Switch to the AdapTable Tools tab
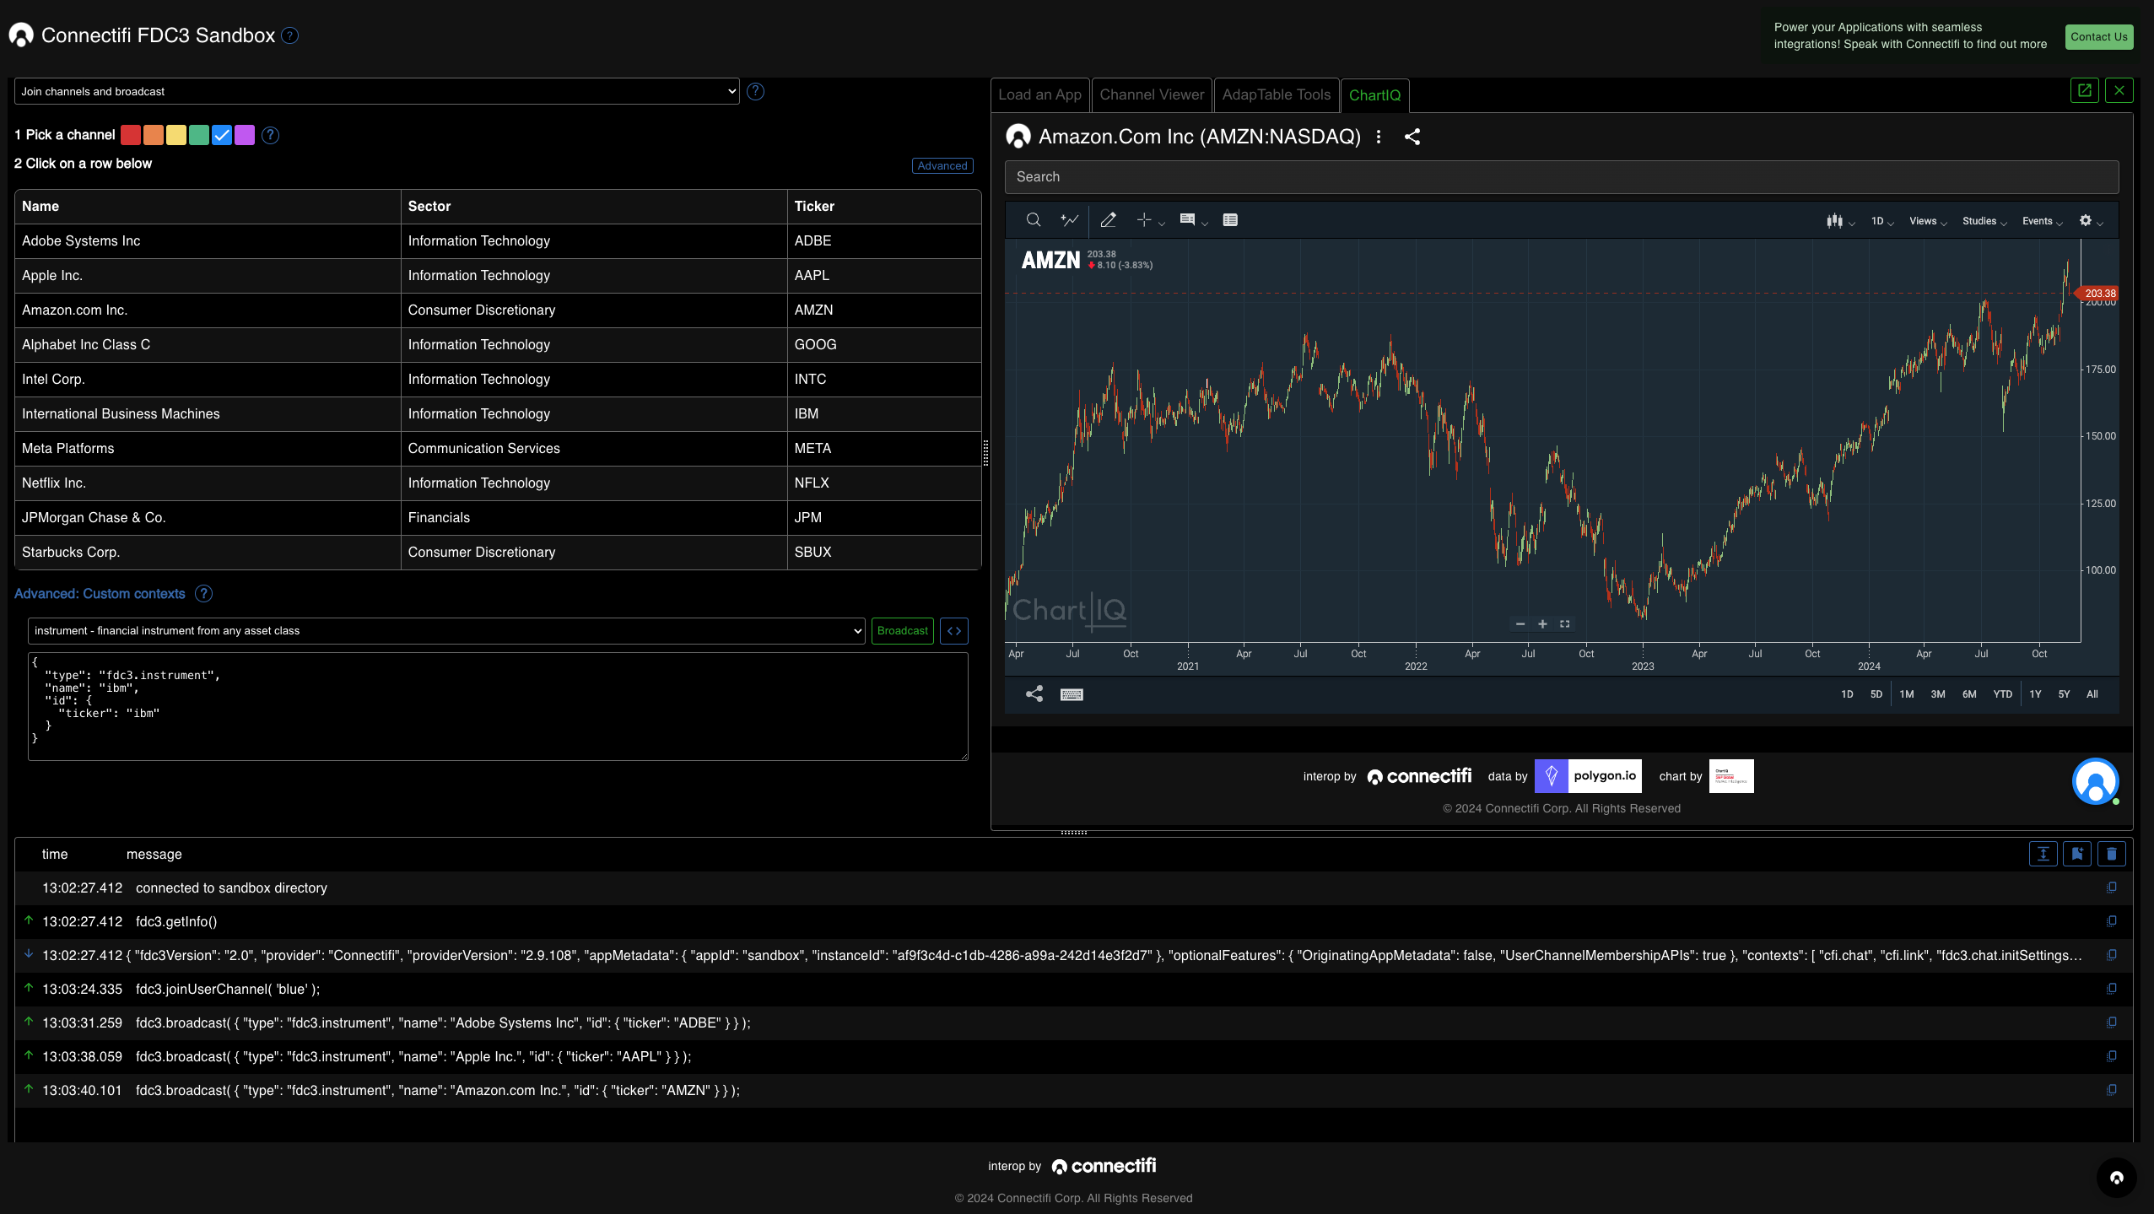The image size is (2154, 1214). (x=1277, y=95)
